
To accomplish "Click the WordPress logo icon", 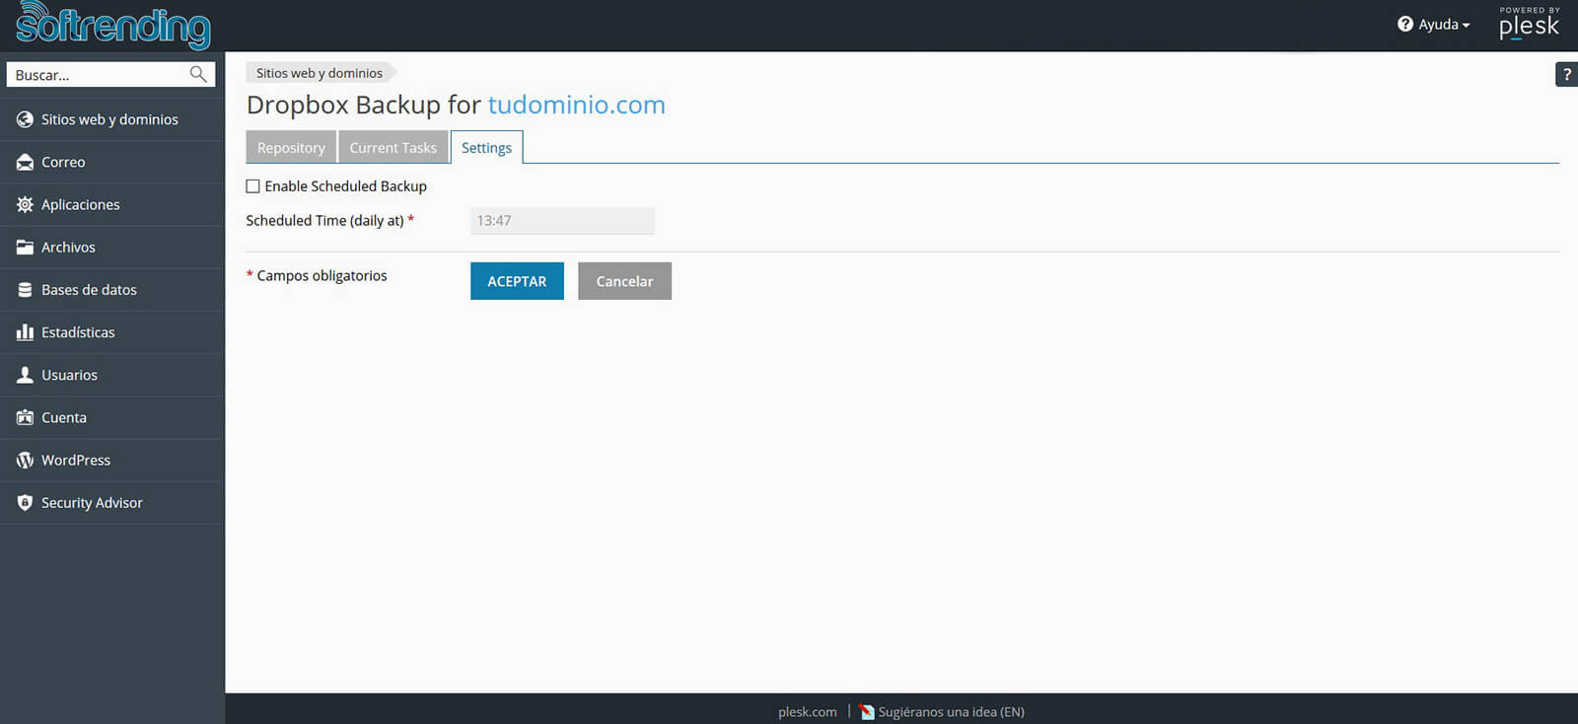I will pyautogui.click(x=25, y=460).
